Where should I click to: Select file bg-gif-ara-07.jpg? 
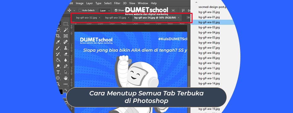pos(209,48)
